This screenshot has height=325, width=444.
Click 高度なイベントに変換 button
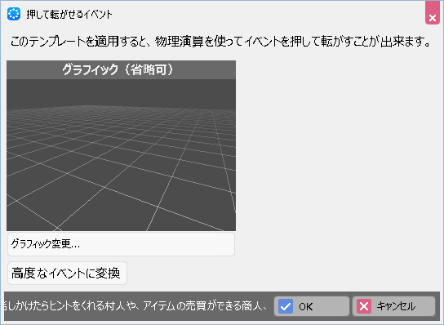click(x=67, y=274)
